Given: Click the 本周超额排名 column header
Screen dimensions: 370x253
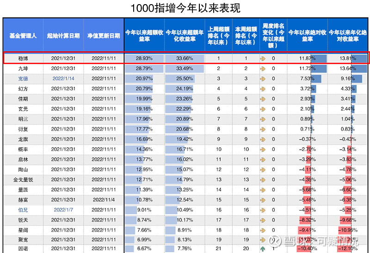Looking at the screenshot, I should (246, 36).
